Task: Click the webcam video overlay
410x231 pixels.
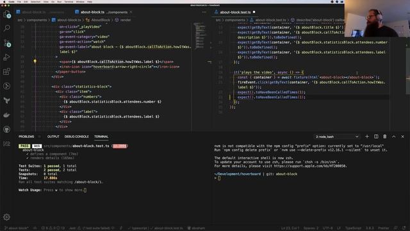Action: coord(377,19)
